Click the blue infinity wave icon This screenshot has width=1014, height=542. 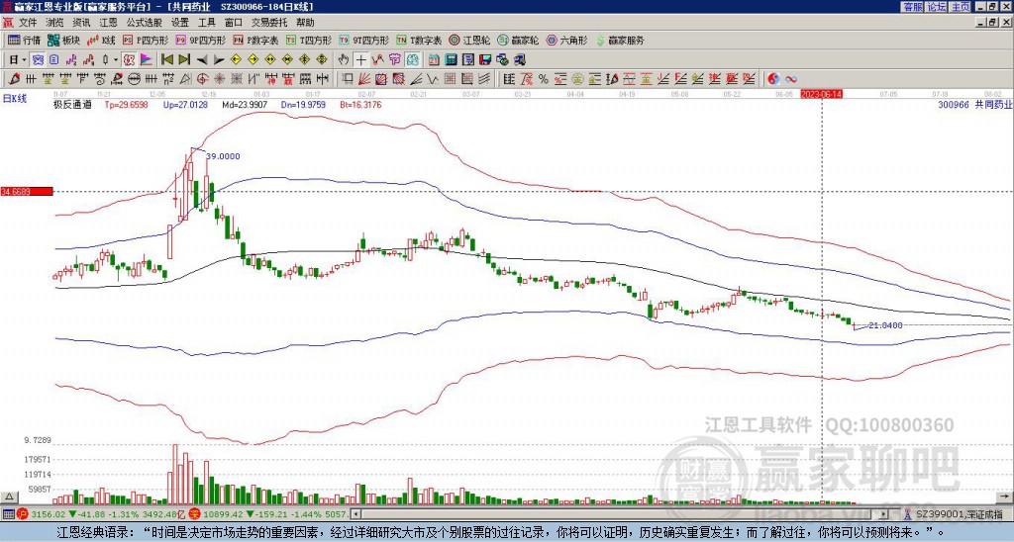coord(791,79)
